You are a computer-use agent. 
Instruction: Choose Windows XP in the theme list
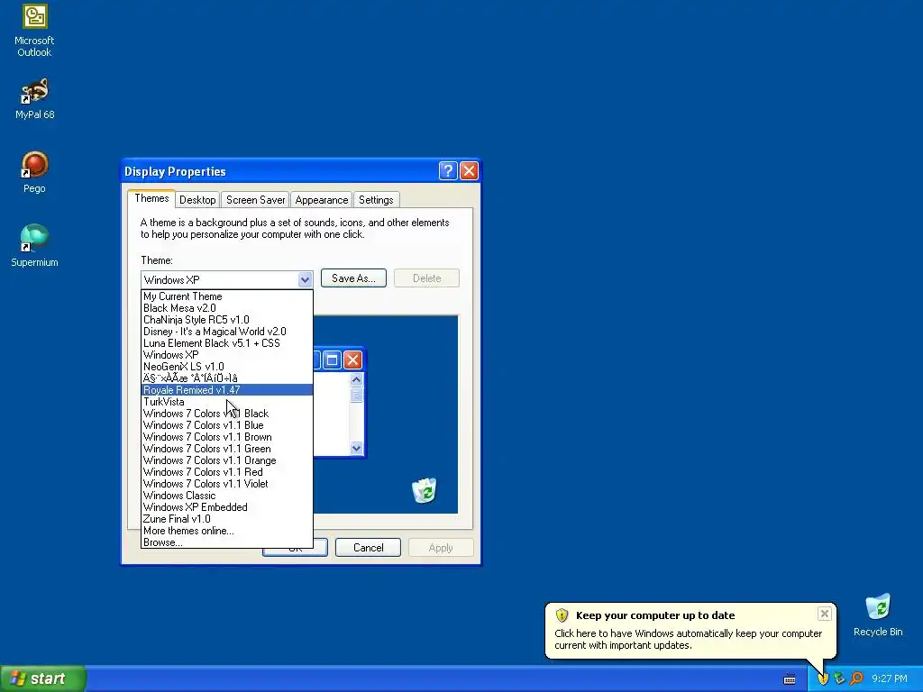tap(226, 355)
